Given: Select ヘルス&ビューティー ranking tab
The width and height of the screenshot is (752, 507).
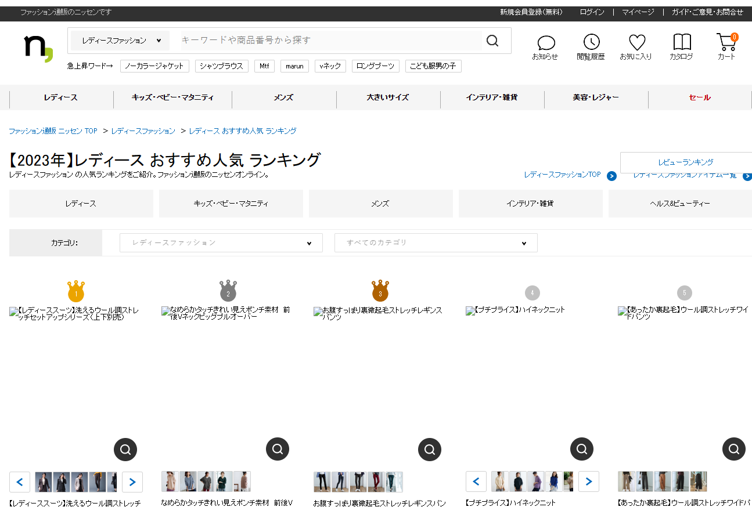Looking at the screenshot, I should [x=681, y=204].
